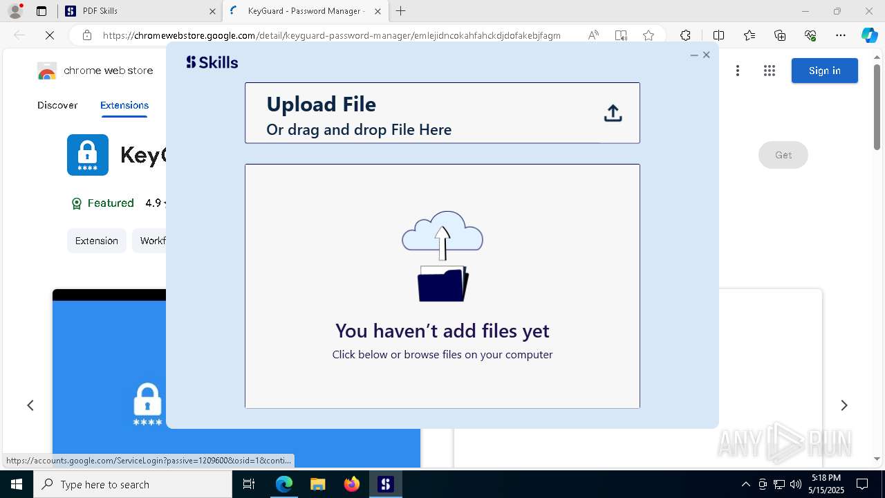Viewport: 885px width, 498px height.
Task: Open the Copilot sidebar icon
Action: (x=869, y=35)
